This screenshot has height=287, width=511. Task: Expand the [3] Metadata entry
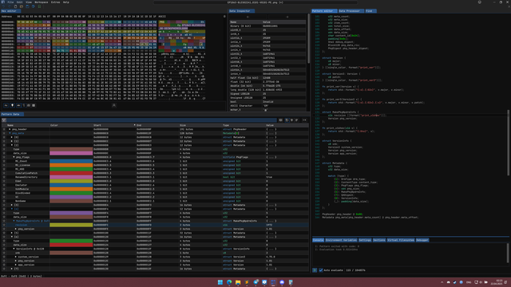click(x=12, y=205)
